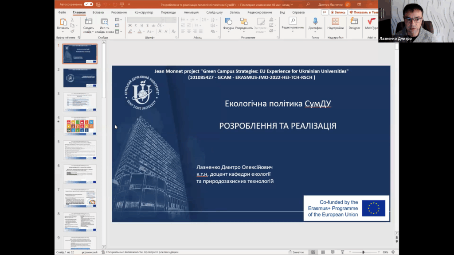Insert shapes with the Фигуры icon
This screenshot has width=454, height=255.
[x=228, y=21]
